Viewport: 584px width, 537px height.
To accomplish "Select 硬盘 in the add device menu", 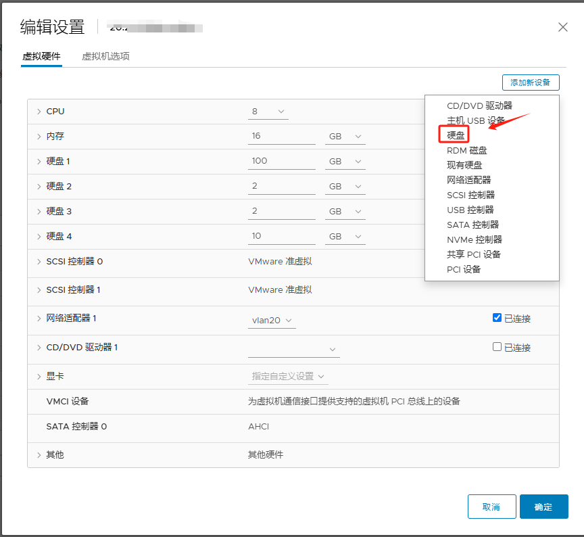I will (456, 136).
